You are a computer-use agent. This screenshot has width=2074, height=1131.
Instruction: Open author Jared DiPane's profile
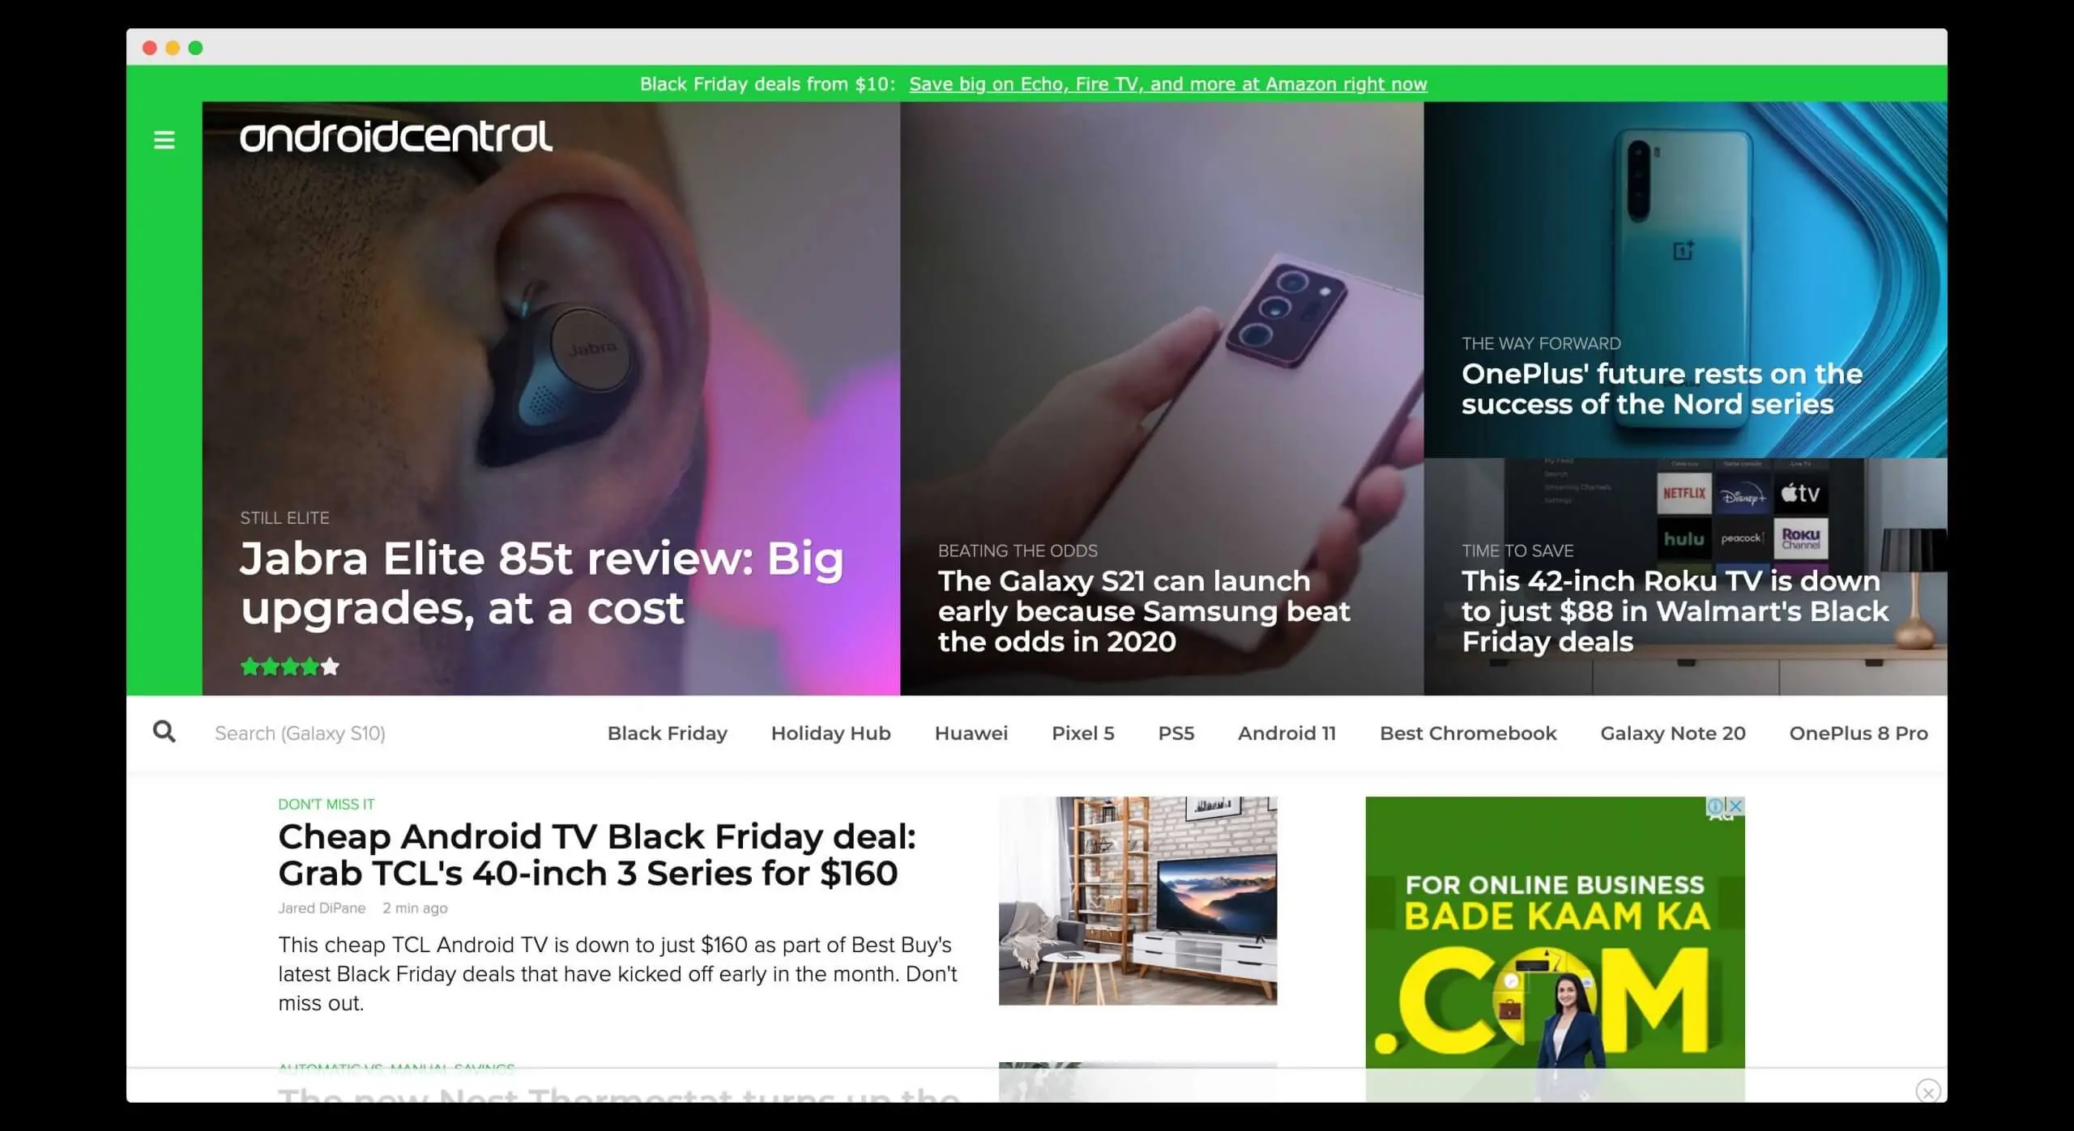click(321, 908)
